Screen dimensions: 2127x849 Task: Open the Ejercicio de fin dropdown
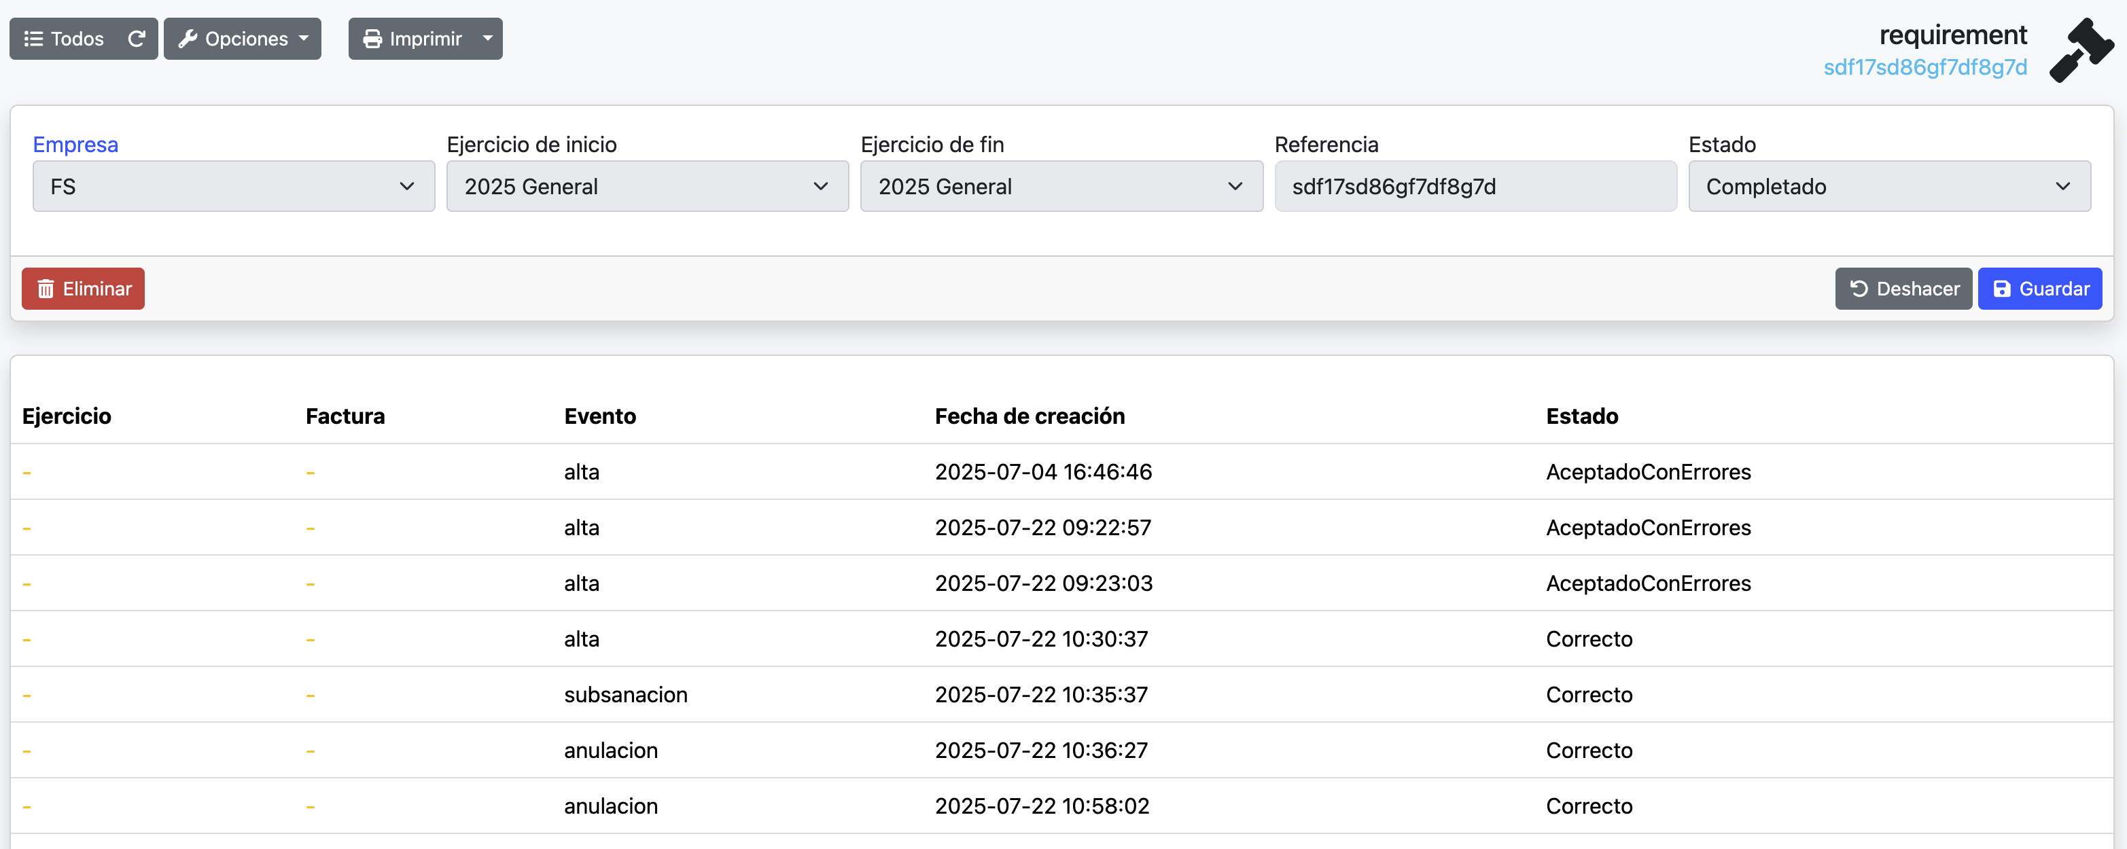(x=1061, y=187)
